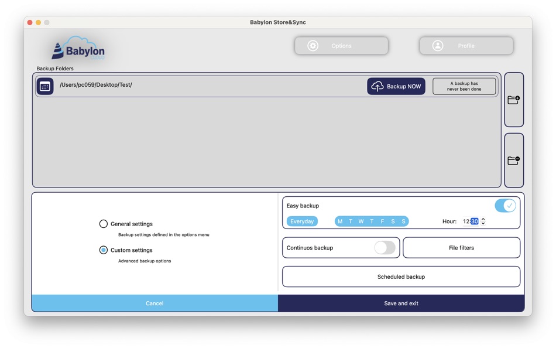Click the Babylon Cloud logo
This screenshot has height=348, width=556.
point(78,48)
